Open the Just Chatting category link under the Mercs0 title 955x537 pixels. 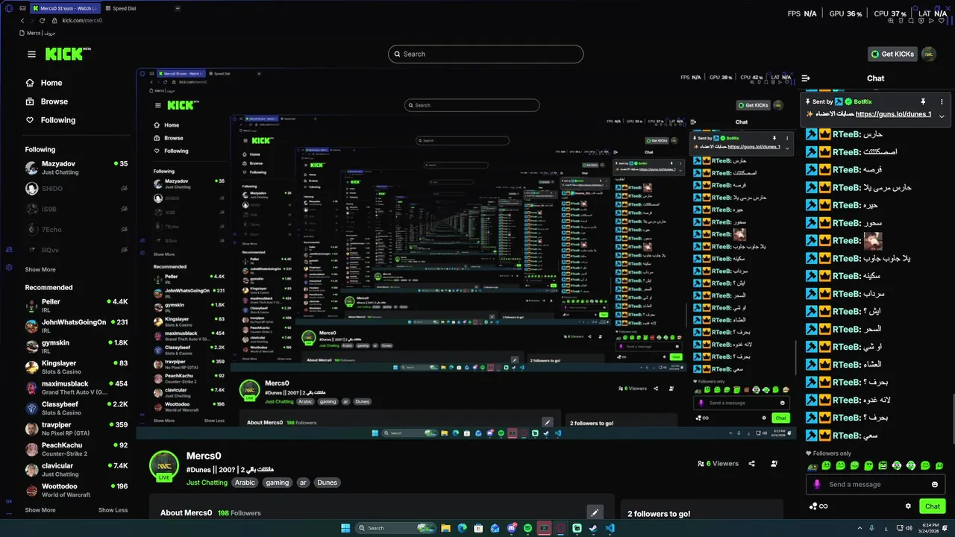207,483
